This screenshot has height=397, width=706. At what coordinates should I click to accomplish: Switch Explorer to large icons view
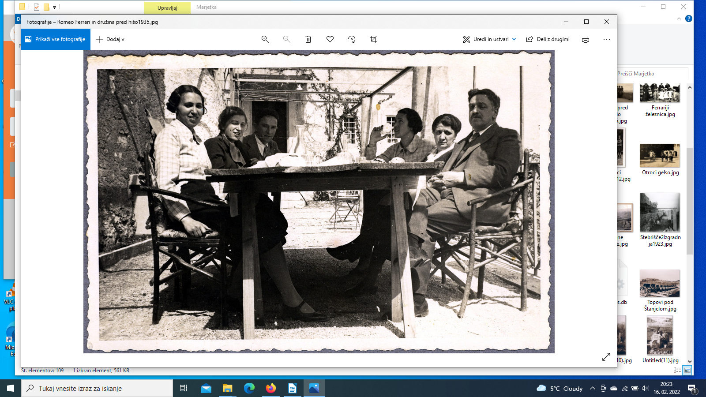pyautogui.click(x=687, y=371)
